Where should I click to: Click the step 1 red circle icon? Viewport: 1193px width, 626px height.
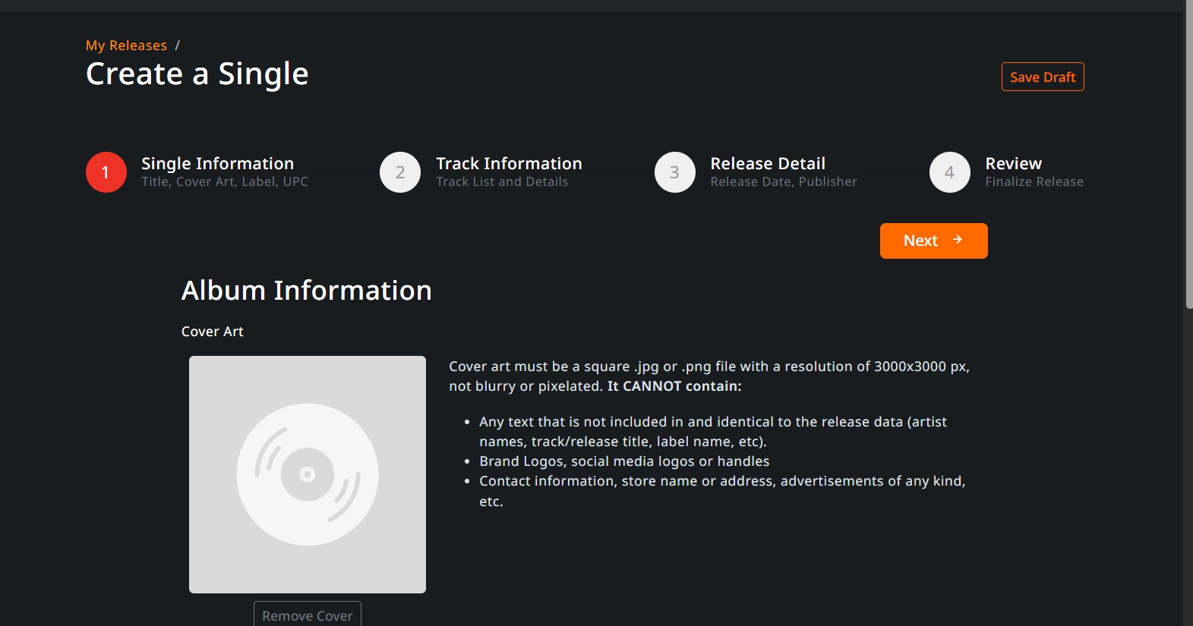(106, 172)
